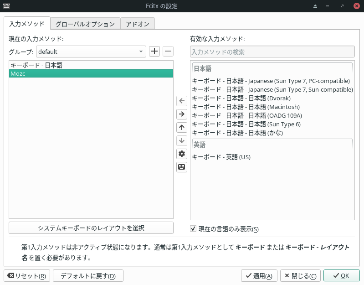The image size is (364, 285).
Task: Click the left arrow add-input-method icon
Action: pos(182,101)
